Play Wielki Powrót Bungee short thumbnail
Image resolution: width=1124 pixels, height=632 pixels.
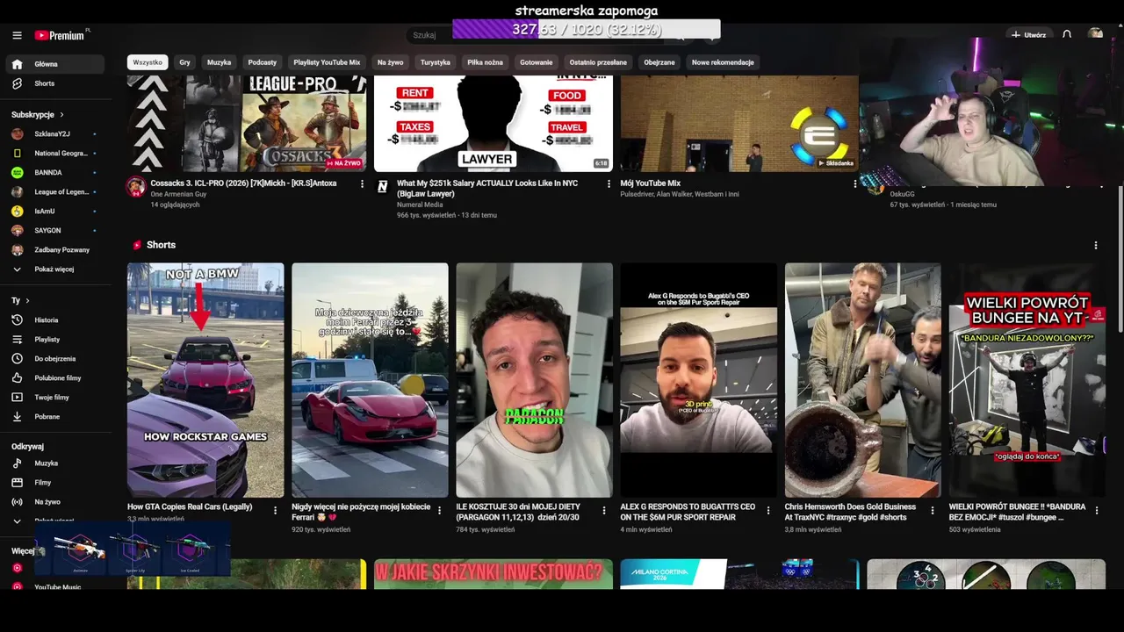click(1027, 380)
